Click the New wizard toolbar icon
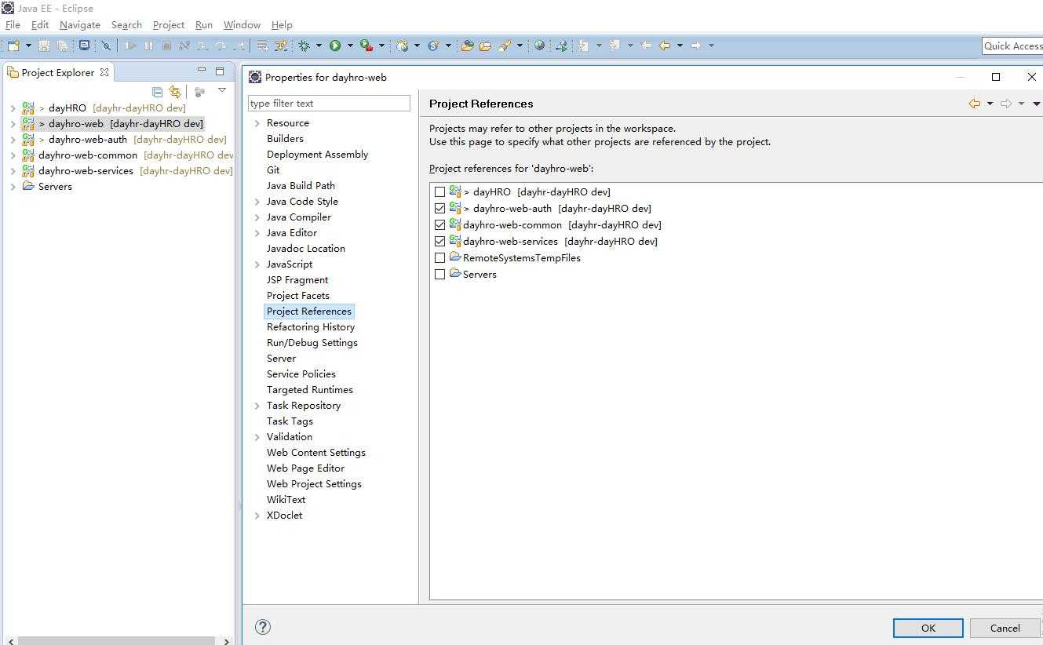The height and width of the screenshot is (645, 1043). tap(13, 46)
